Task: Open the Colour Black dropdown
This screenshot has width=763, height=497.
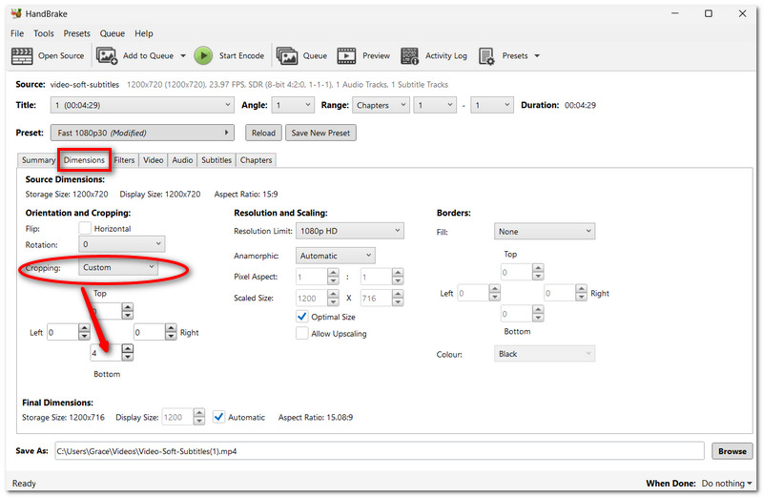Action: pyautogui.click(x=545, y=354)
